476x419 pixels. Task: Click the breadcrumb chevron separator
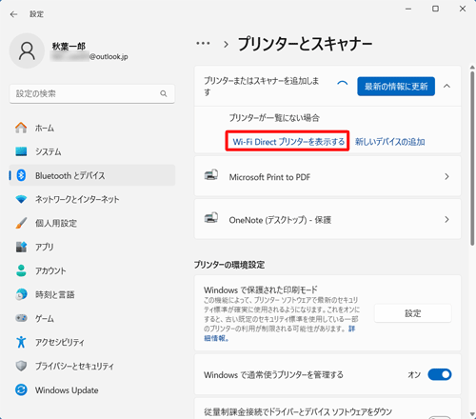pos(226,44)
